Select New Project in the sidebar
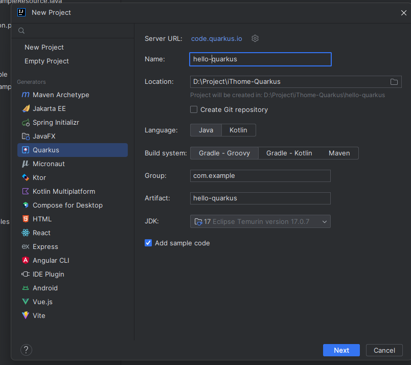The image size is (411, 365). click(44, 47)
